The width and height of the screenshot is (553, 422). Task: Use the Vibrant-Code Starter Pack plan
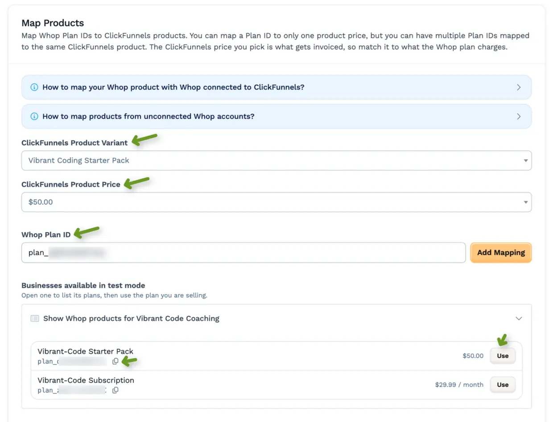pyautogui.click(x=503, y=356)
